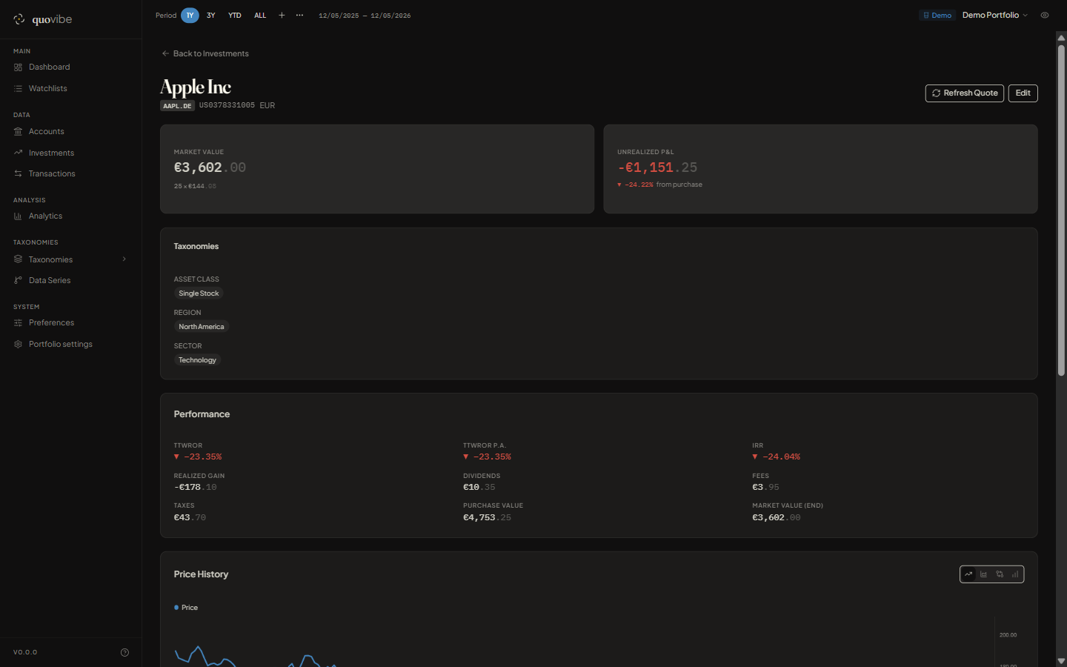
Task: Click the fees value €3.95
Action: coord(766,488)
